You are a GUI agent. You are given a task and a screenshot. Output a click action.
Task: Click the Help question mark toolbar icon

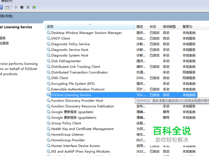1,7
